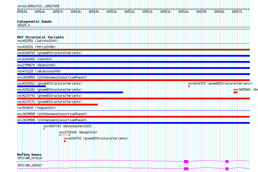Click second magenta exon of SPG7 NM_003119

point(227,162)
